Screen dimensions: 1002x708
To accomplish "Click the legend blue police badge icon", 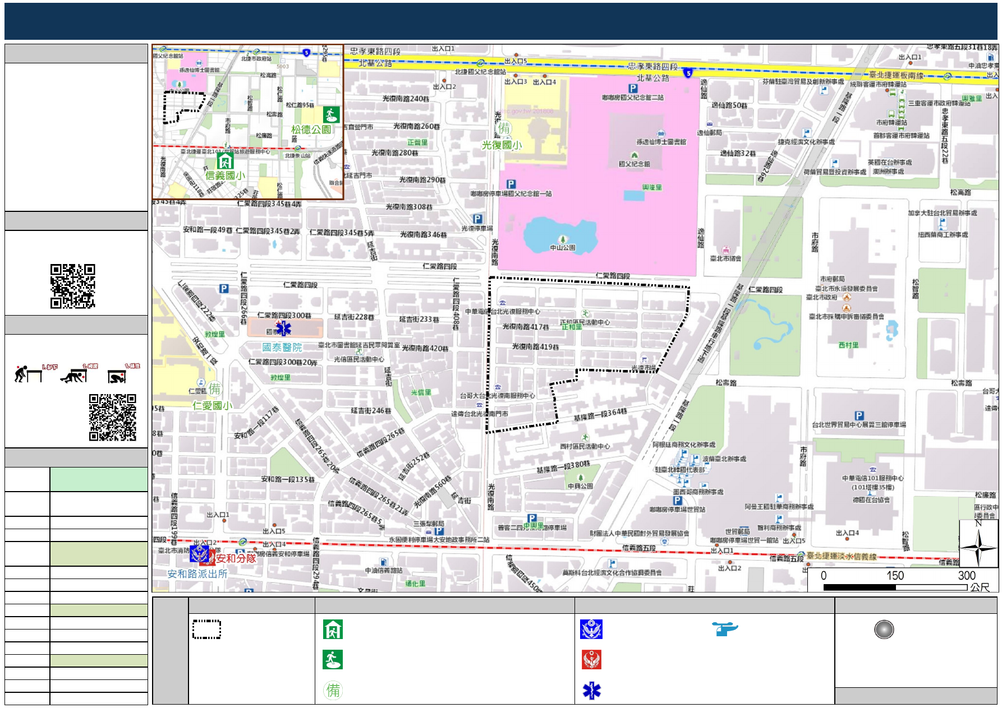I will tap(591, 630).
